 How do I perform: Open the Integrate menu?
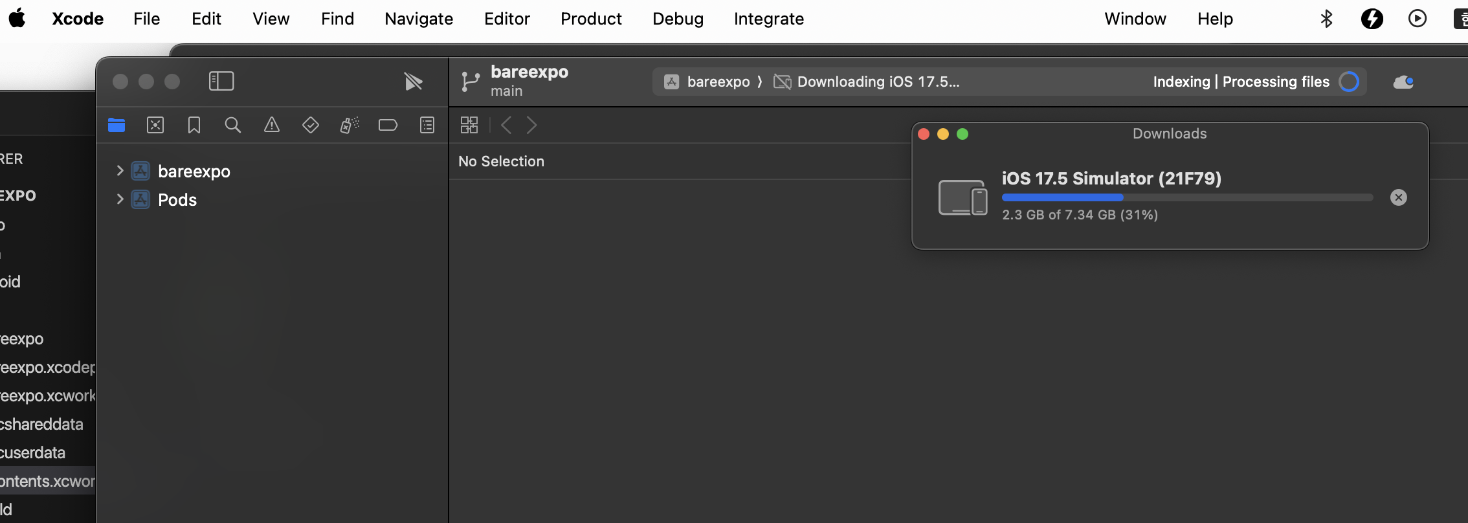[x=769, y=19]
